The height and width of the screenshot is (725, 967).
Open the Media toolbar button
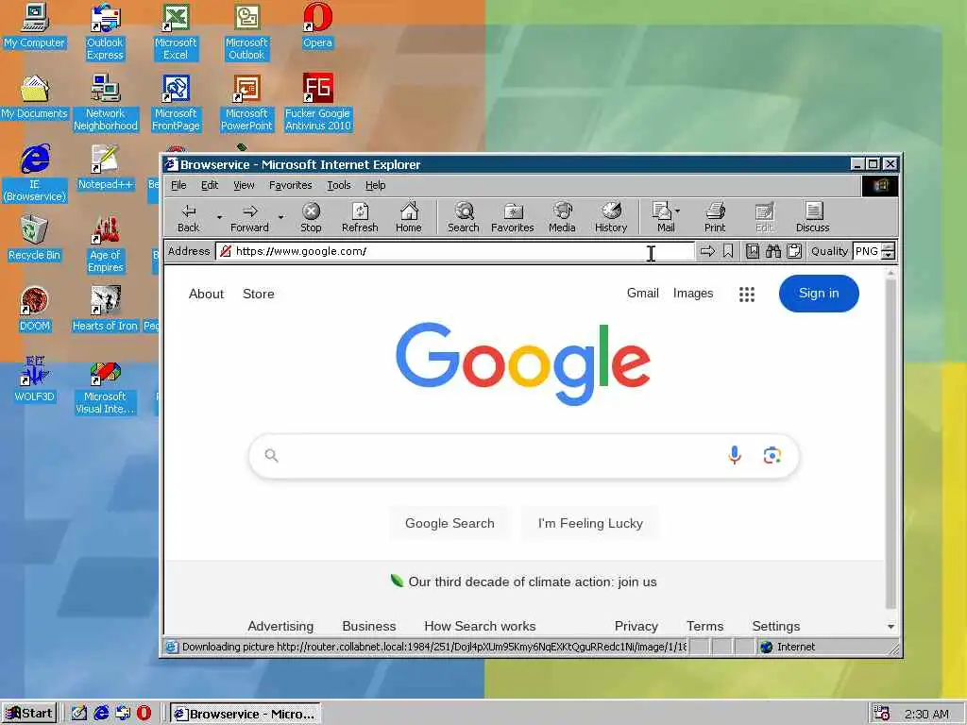click(562, 218)
